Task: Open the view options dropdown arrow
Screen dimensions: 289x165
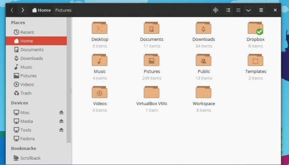Action: [248, 10]
